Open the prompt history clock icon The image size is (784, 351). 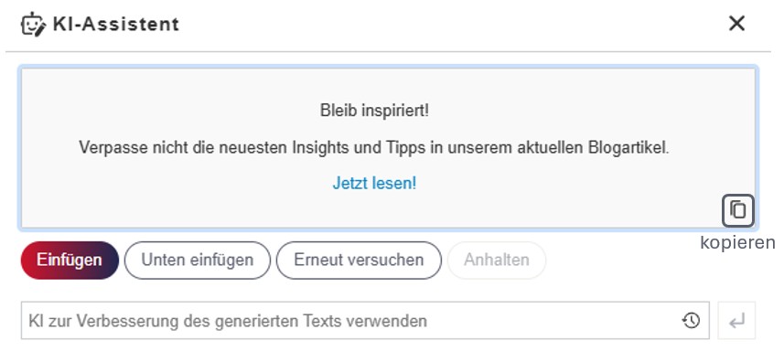[x=691, y=321]
